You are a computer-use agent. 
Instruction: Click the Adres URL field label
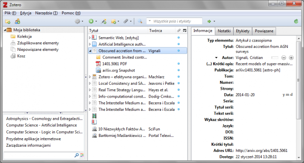pyautogui.click(x=224, y=151)
